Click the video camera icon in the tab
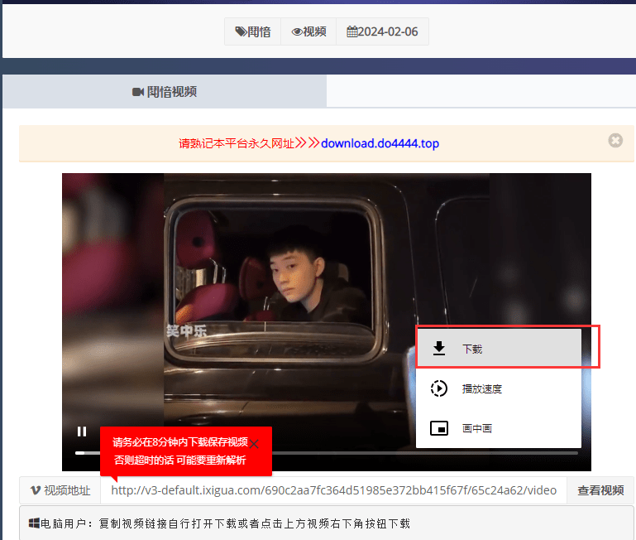The width and height of the screenshot is (636, 540). 138,92
